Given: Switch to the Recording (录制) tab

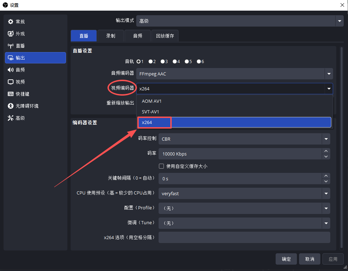Looking at the screenshot, I should pos(111,36).
